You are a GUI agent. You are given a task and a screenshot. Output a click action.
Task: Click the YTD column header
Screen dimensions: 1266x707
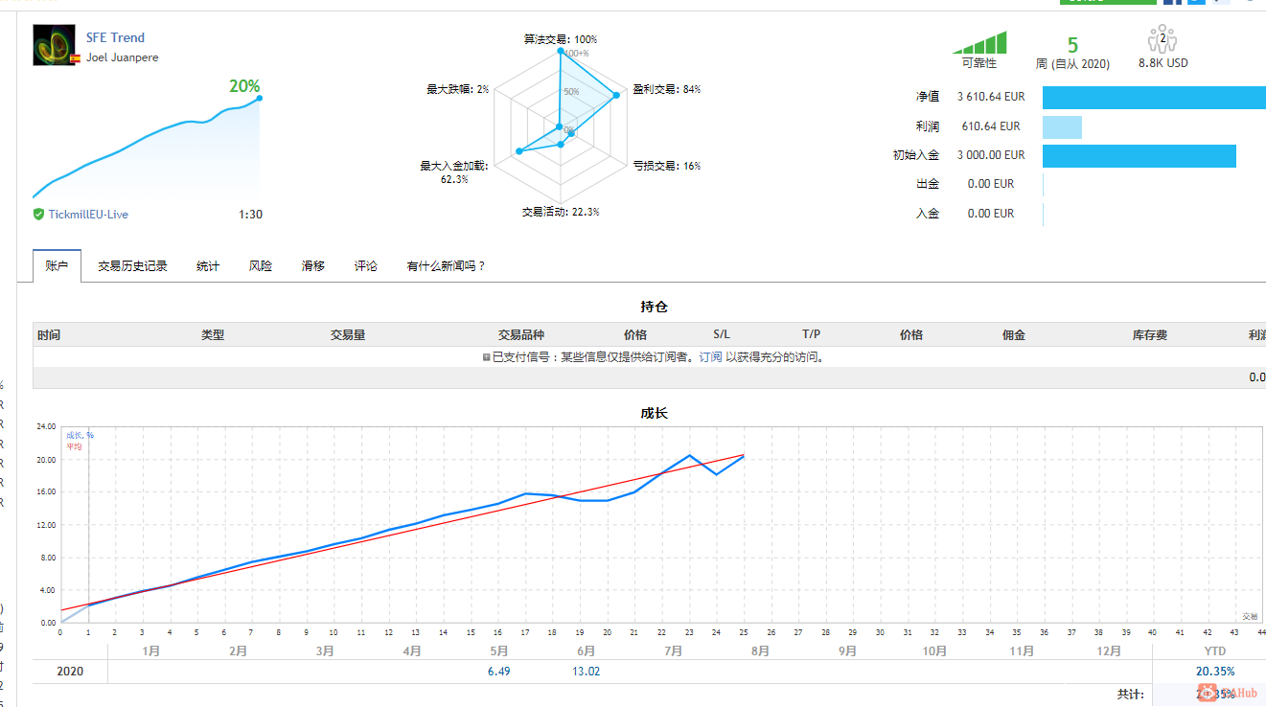click(1215, 651)
